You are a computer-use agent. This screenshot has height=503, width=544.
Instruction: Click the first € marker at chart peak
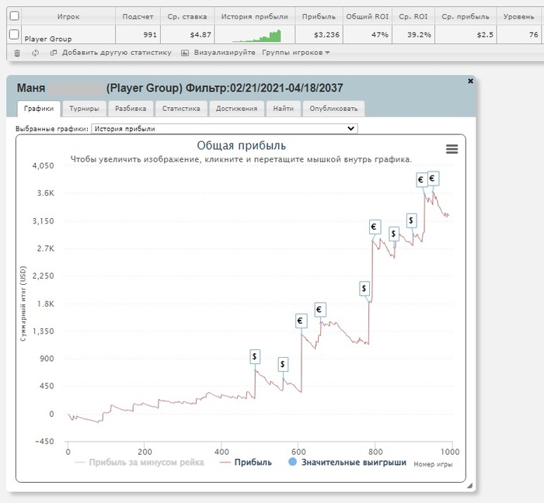pyautogui.click(x=422, y=180)
